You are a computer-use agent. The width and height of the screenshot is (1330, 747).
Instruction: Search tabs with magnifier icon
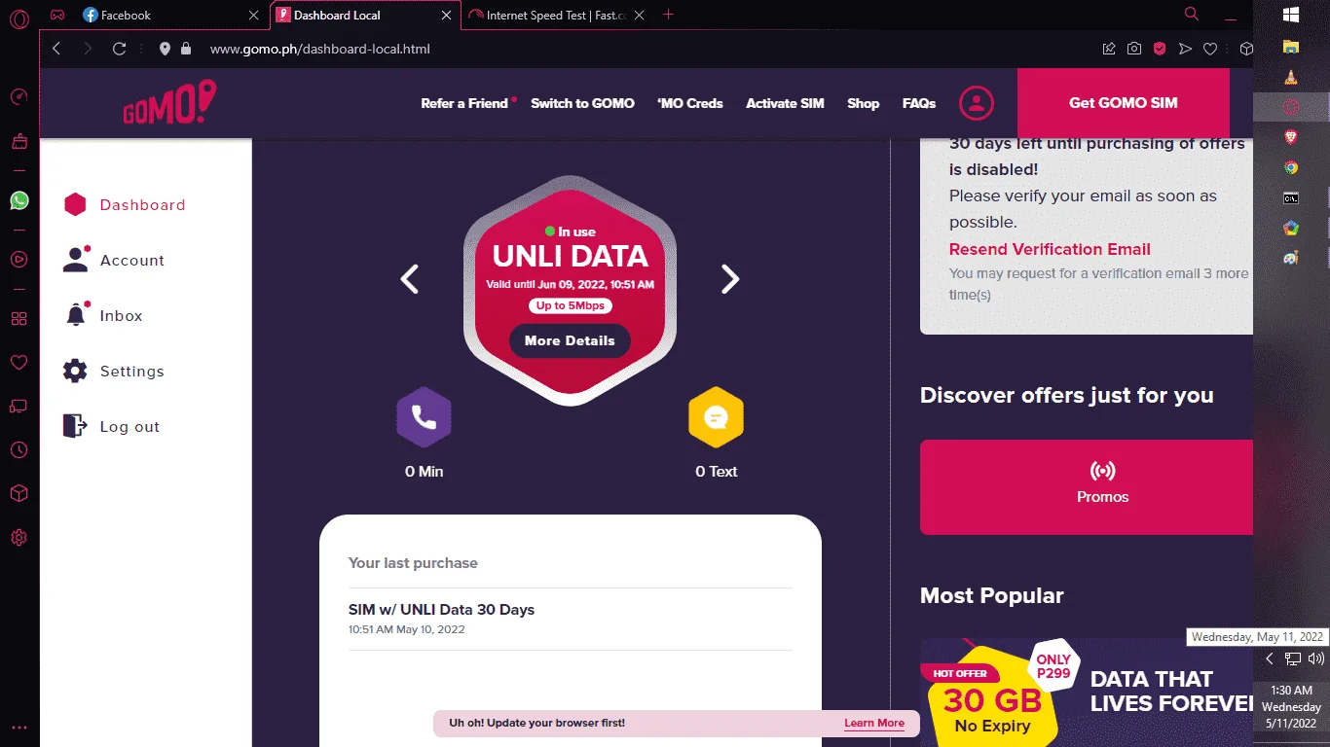coord(1192,14)
